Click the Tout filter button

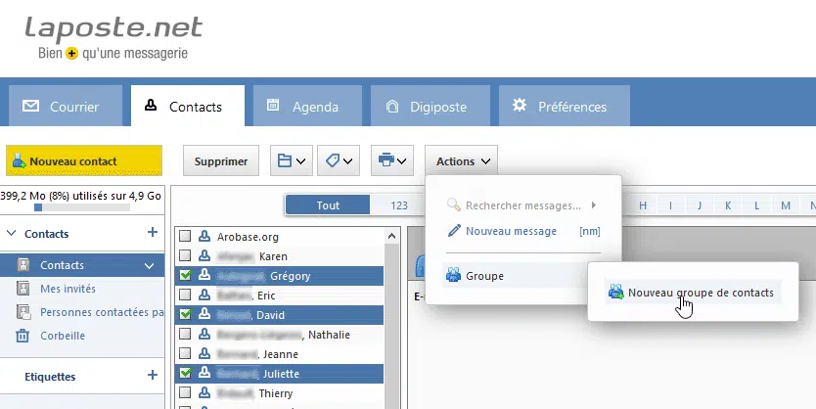[x=328, y=205]
